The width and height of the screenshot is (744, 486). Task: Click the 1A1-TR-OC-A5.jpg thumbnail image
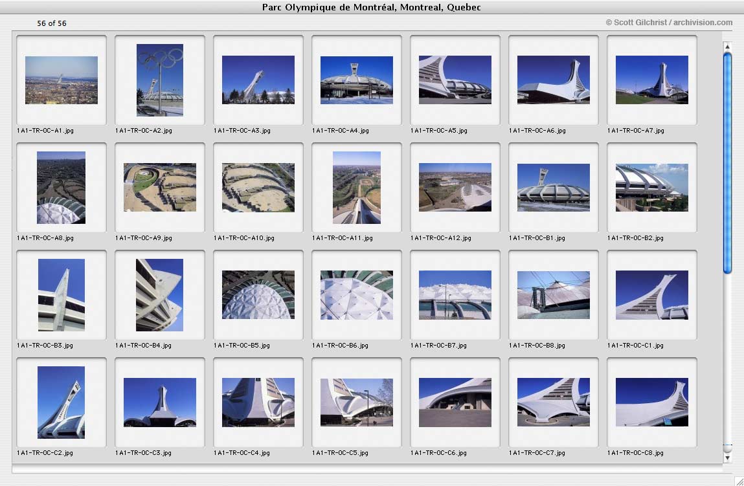coord(455,80)
